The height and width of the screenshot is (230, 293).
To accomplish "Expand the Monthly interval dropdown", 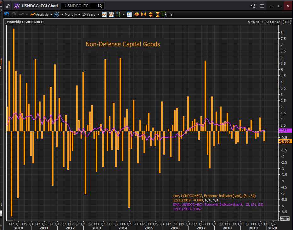I will (72, 14).
